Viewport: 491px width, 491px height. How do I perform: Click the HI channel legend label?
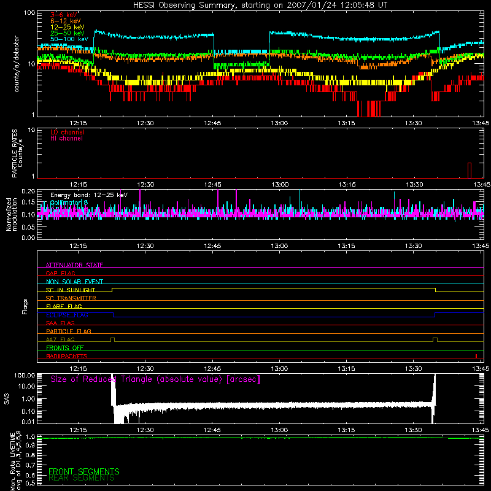click(x=66, y=138)
